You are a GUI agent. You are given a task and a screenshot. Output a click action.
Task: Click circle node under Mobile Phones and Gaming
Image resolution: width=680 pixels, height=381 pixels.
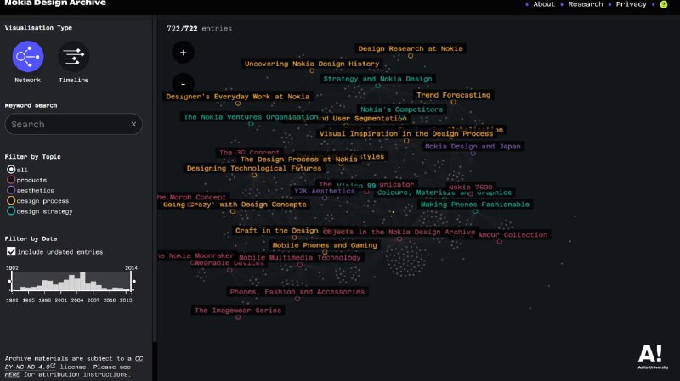[325, 252]
